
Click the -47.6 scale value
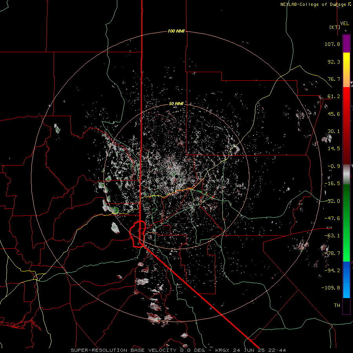(332, 218)
